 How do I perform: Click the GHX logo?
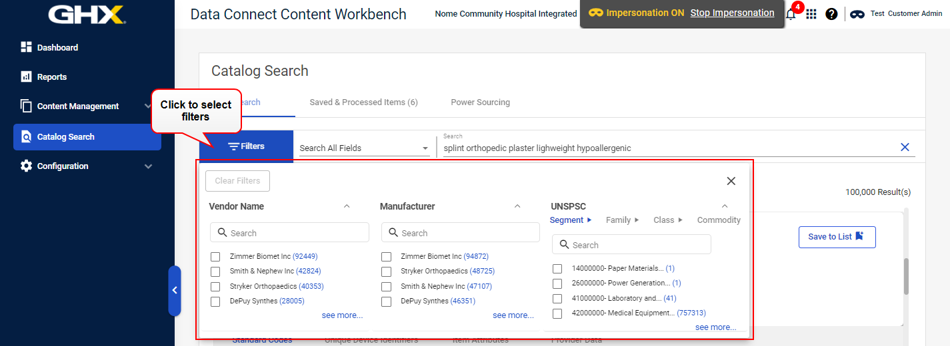87,15
